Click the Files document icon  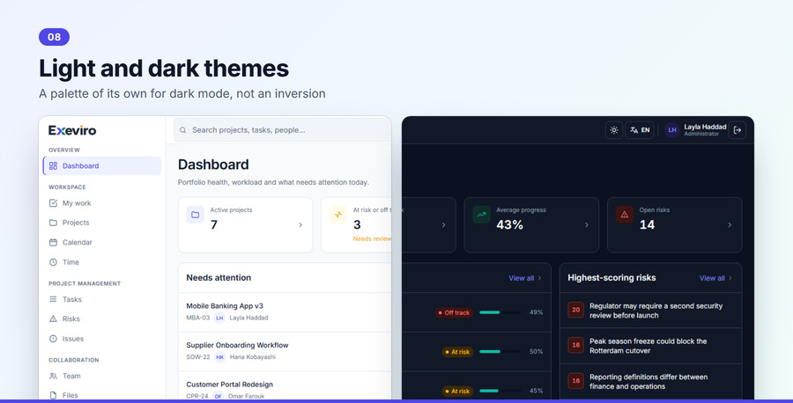[53, 395]
